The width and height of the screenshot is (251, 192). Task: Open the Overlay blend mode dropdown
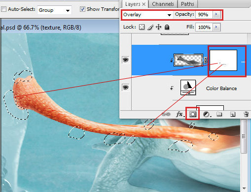(x=147, y=15)
